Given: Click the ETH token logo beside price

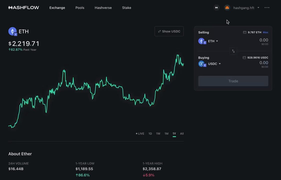Looking at the screenshot, I should tap(13, 31).
